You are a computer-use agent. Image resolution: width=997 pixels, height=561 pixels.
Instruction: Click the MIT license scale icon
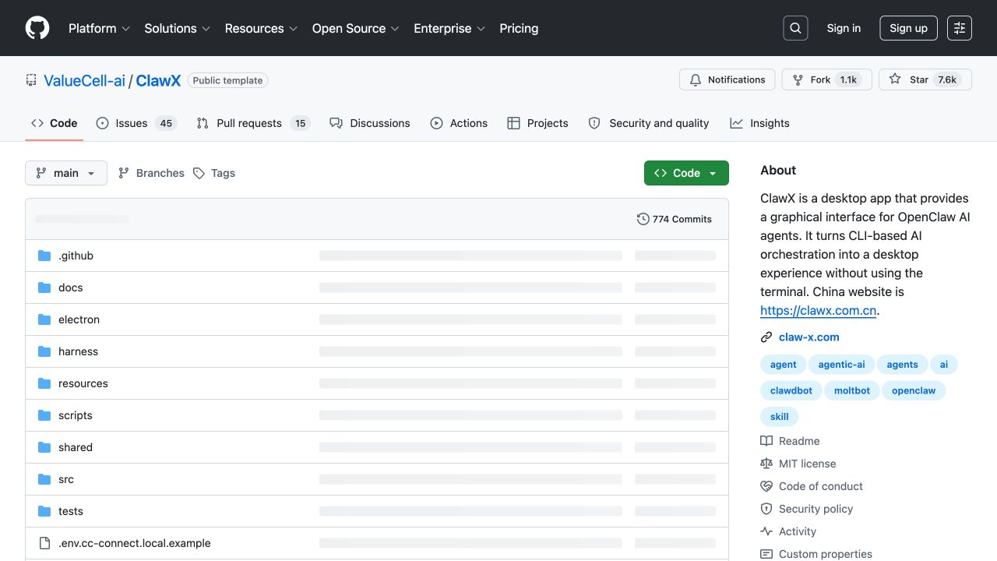[766, 464]
